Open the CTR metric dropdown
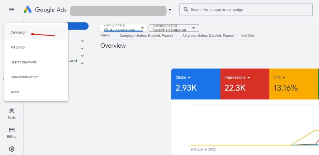 284,77
